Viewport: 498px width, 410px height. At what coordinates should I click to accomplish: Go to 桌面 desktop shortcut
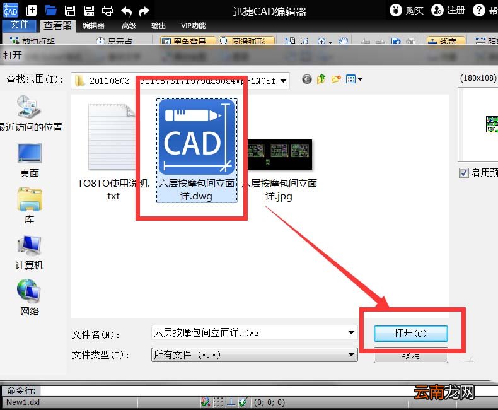tap(29, 160)
